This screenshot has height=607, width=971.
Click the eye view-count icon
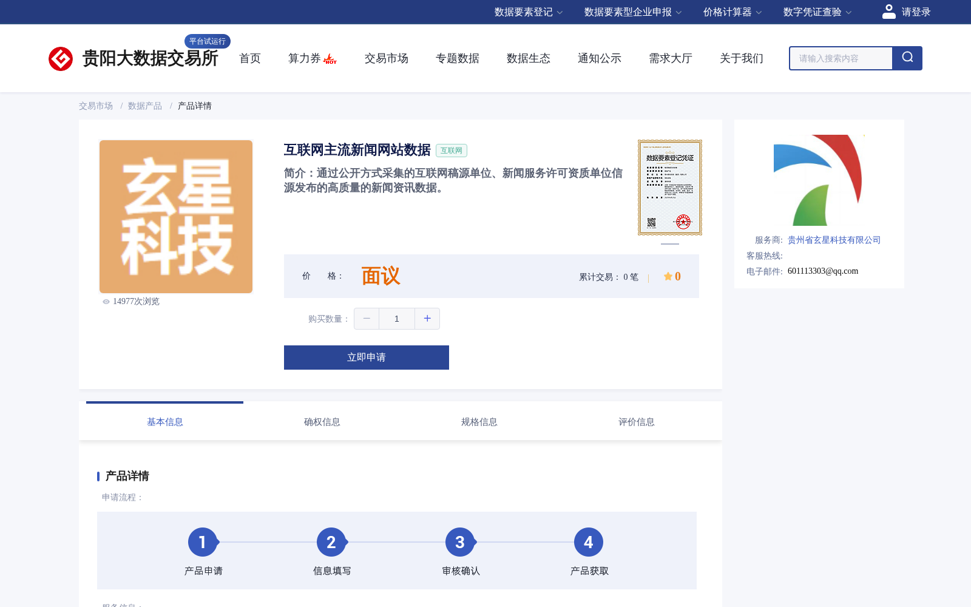coord(106,302)
